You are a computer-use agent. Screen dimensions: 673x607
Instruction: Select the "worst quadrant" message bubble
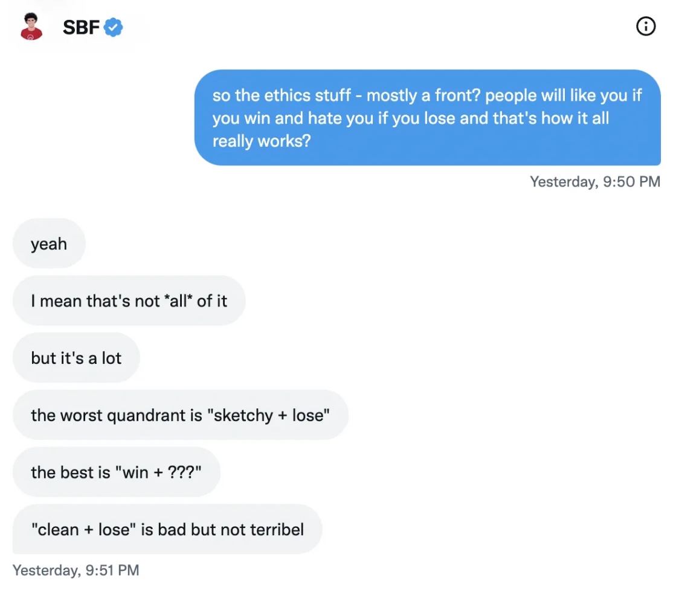coord(180,415)
